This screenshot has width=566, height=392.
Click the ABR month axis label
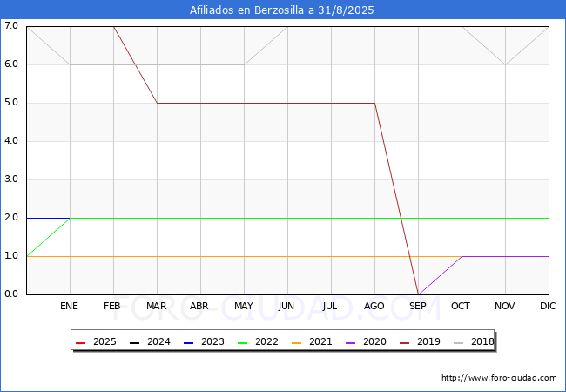pyautogui.click(x=199, y=306)
